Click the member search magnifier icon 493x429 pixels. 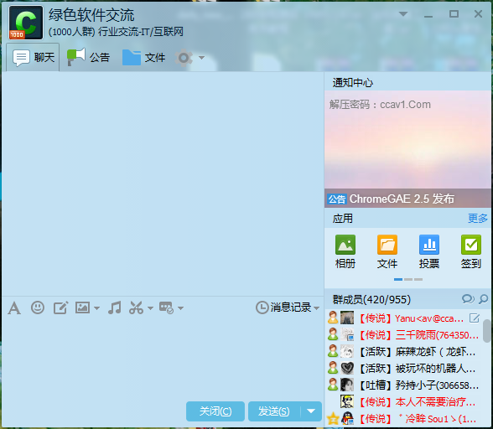(483, 299)
